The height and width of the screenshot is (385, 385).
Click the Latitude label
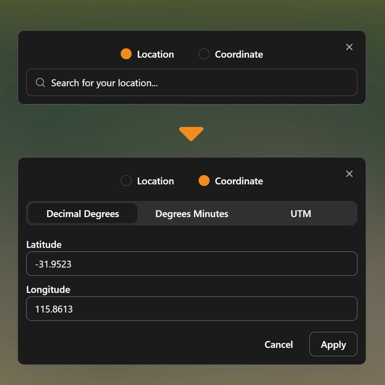click(x=44, y=245)
